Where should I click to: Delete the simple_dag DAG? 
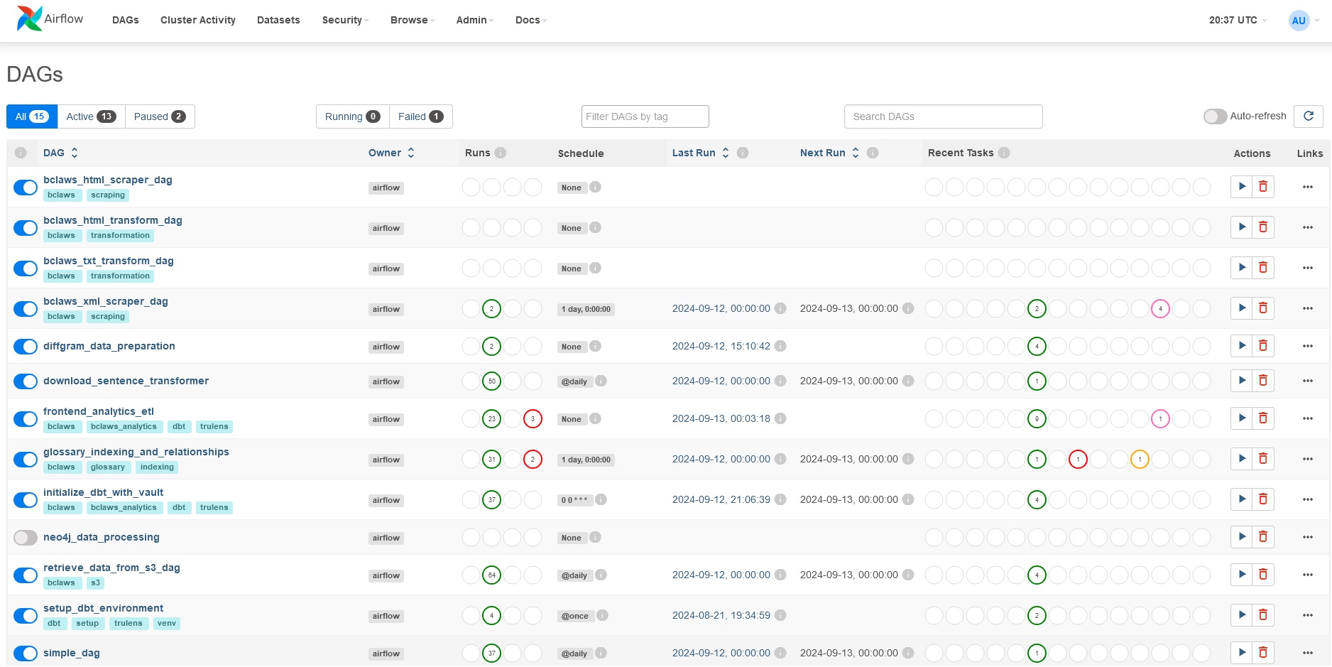[1263, 653]
